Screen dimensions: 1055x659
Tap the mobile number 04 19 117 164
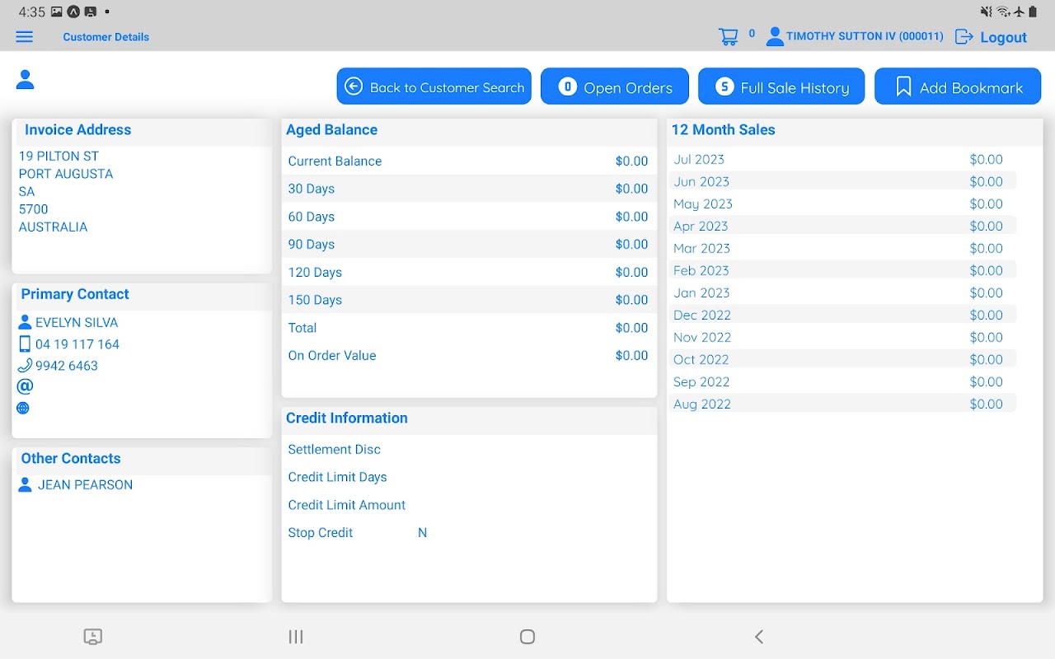tap(77, 344)
